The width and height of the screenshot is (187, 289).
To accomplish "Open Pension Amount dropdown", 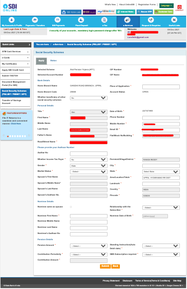I will point(89,246).
